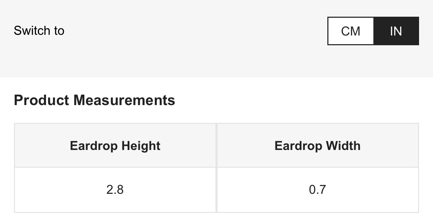
Task: Toggle units to centimeters
Action: click(x=351, y=31)
